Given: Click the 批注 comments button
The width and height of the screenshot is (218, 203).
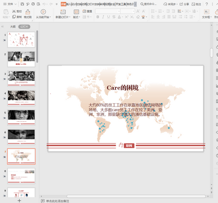Looking at the screenshot, I should pyautogui.click(x=196, y=4).
